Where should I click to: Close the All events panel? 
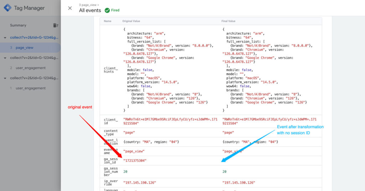click(x=70, y=8)
